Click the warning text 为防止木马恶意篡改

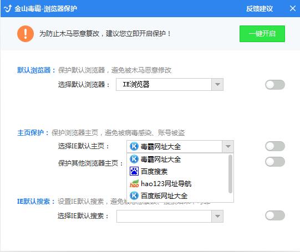click(69, 34)
